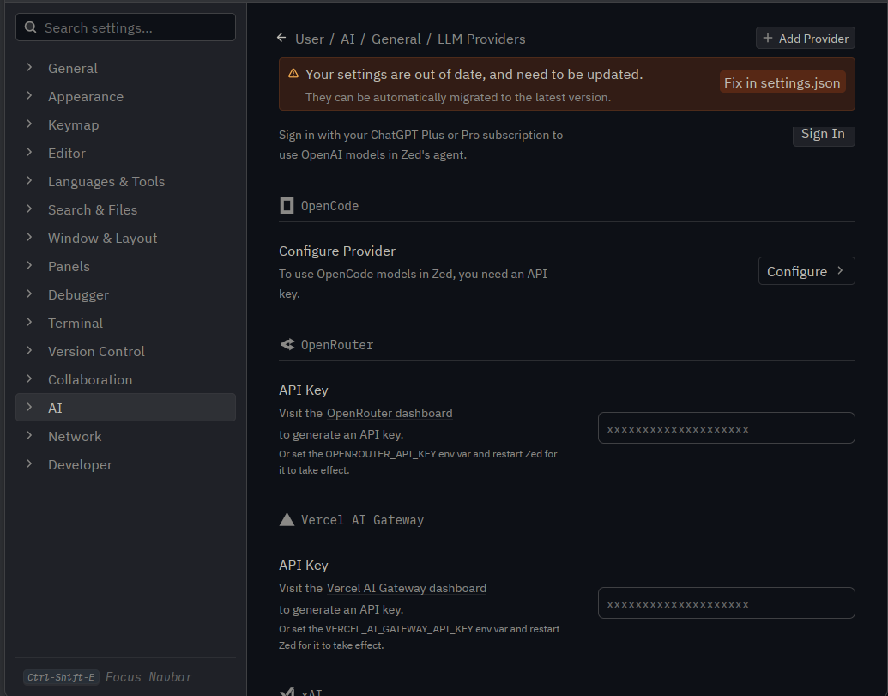Viewport: 888px width, 696px height.
Task: Expand the Appearance chevron
Action: tap(29, 96)
